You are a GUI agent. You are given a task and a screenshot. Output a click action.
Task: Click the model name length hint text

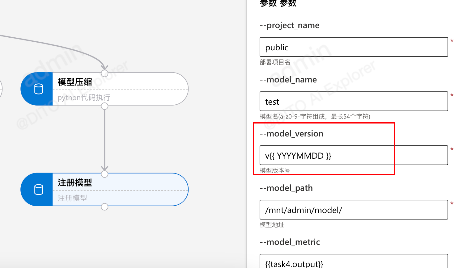pyautogui.click(x=315, y=116)
